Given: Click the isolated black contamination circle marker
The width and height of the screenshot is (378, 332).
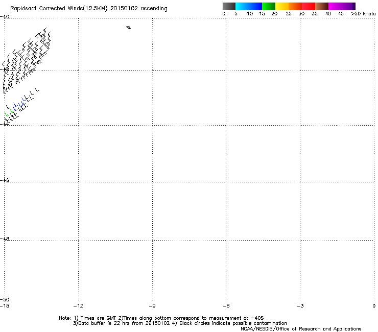Looking at the screenshot, I should [x=129, y=28].
